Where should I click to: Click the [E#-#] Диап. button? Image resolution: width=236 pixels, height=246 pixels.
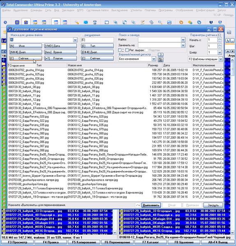[x=97, y=52]
